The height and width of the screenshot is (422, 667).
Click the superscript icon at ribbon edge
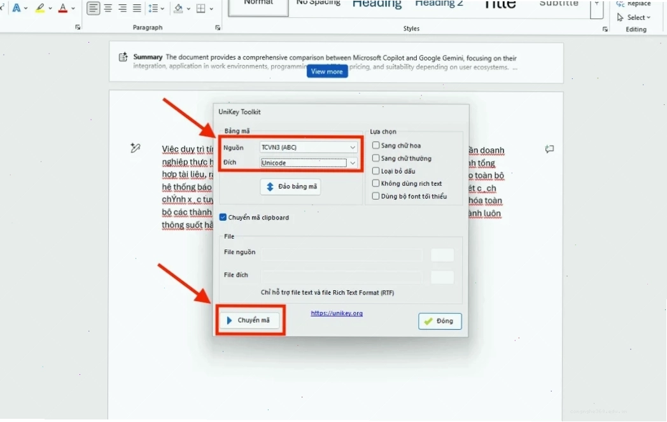point(2,7)
